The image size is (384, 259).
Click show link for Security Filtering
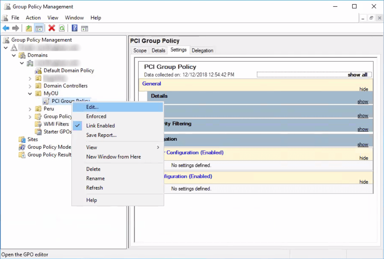pyautogui.click(x=363, y=129)
